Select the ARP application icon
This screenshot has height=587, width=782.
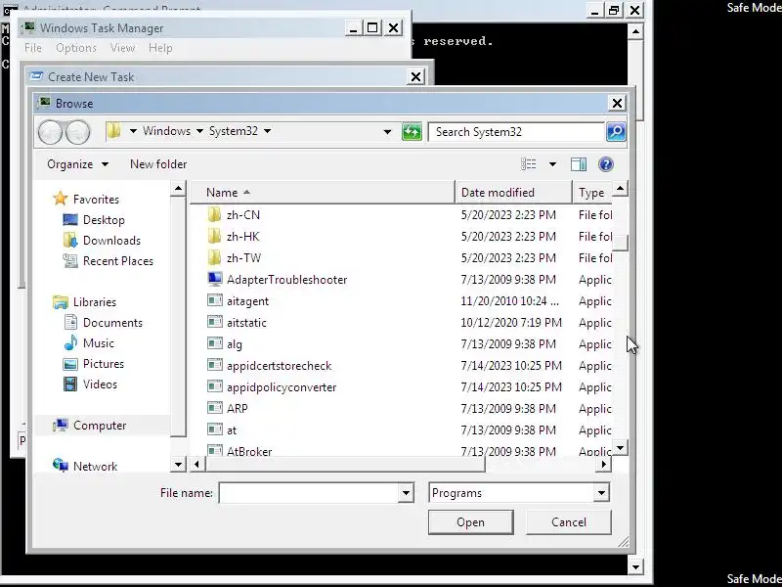pyautogui.click(x=215, y=408)
